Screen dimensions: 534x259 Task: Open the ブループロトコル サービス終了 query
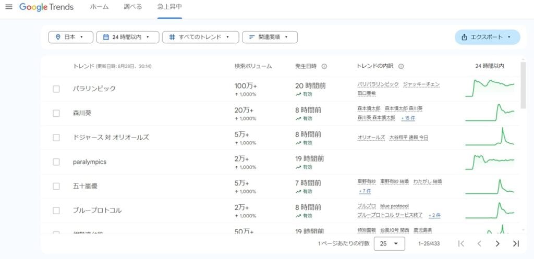coord(390,215)
